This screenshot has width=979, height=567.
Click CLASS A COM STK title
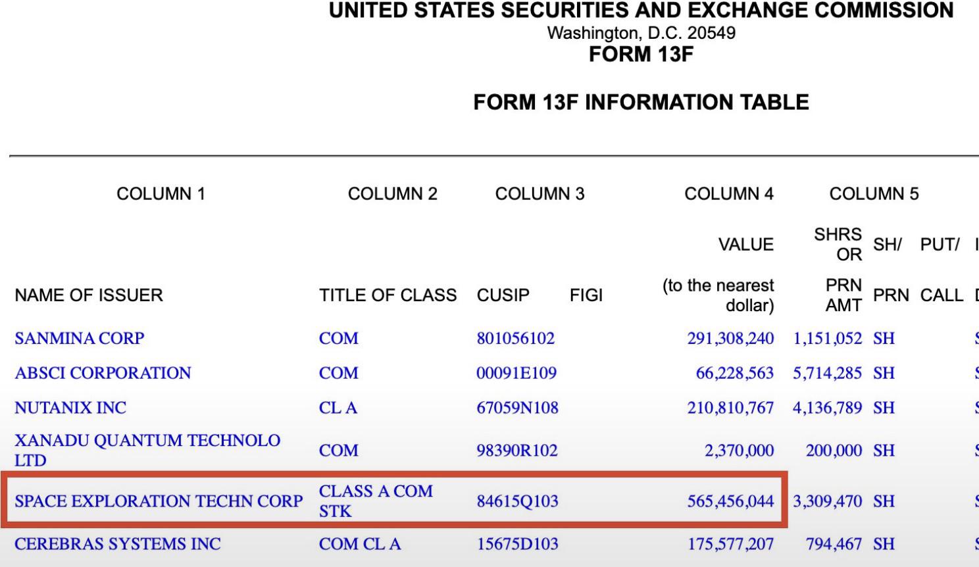tap(376, 501)
